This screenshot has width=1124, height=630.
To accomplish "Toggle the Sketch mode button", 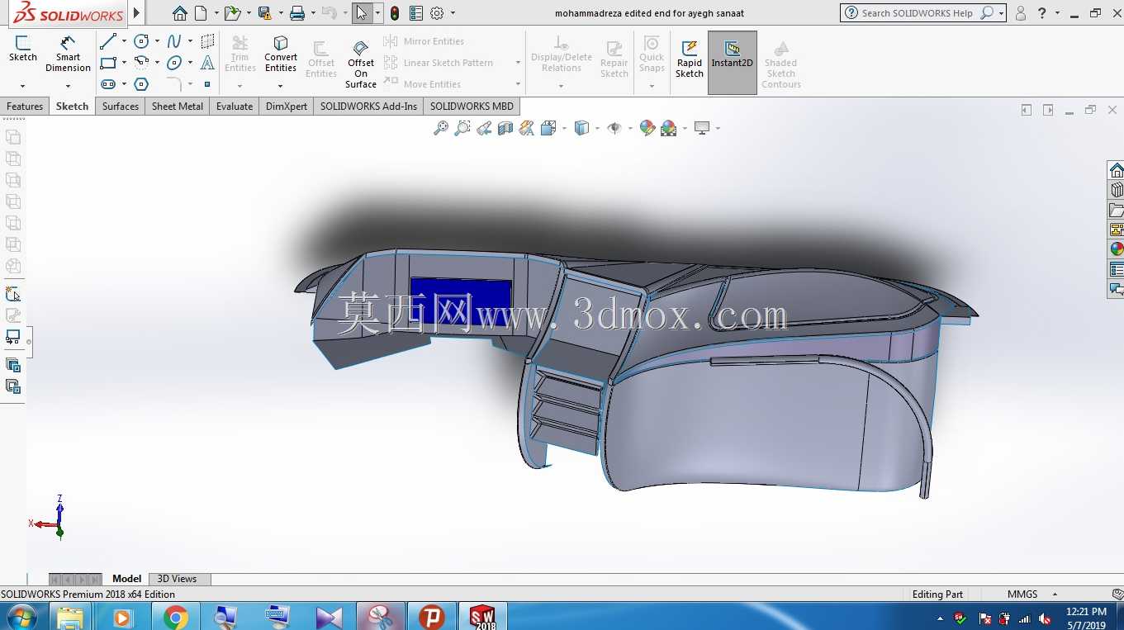I will [x=23, y=49].
